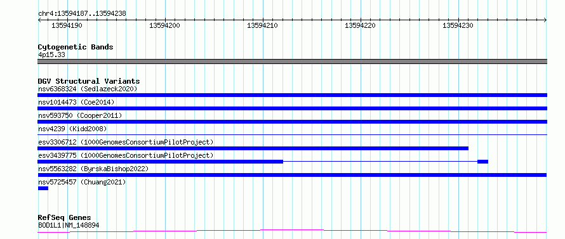Click ruler tick label 13594200
Image resolution: width=565 pixels, height=239 pixels.
[164, 25]
